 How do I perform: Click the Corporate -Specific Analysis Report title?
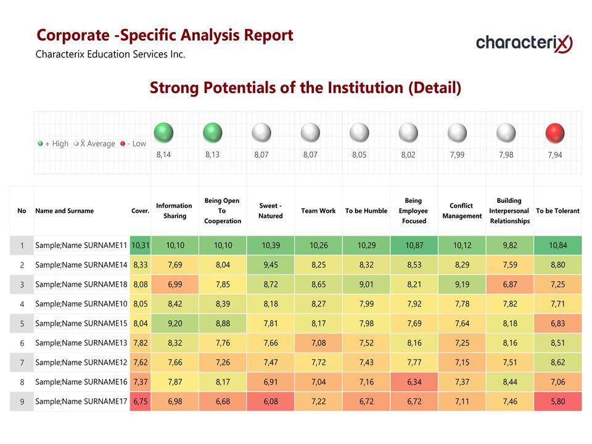(x=165, y=35)
